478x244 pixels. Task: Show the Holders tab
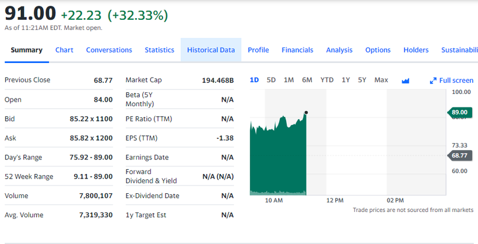(x=416, y=50)
